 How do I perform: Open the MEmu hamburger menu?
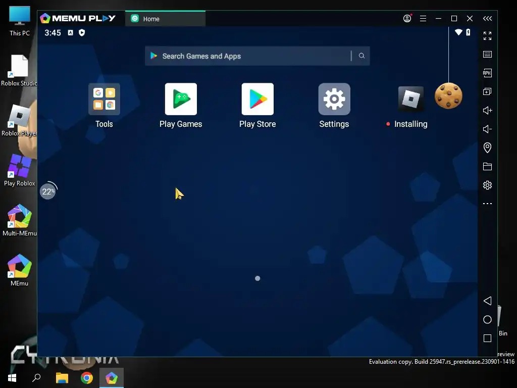tap(423, 19)
